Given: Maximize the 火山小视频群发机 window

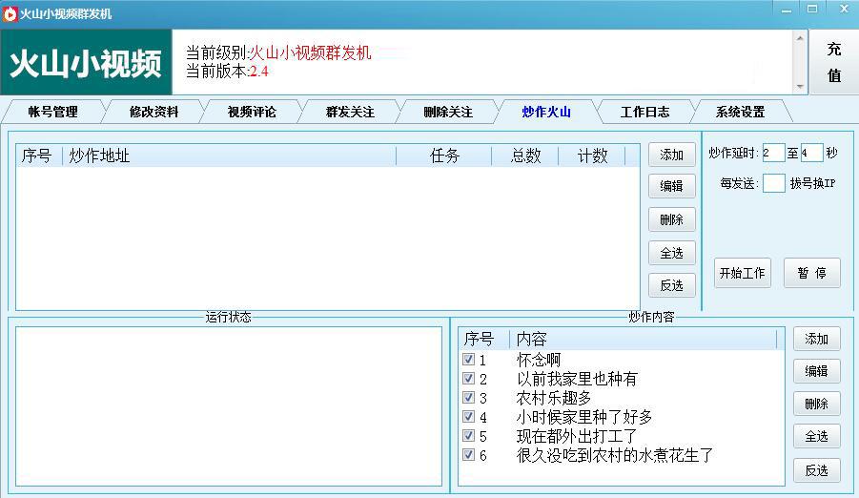Looking at the screenshot, I should [812, 10].
